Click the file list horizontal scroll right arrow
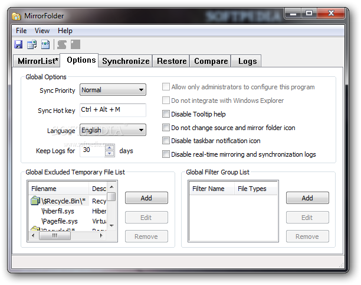 101,235
